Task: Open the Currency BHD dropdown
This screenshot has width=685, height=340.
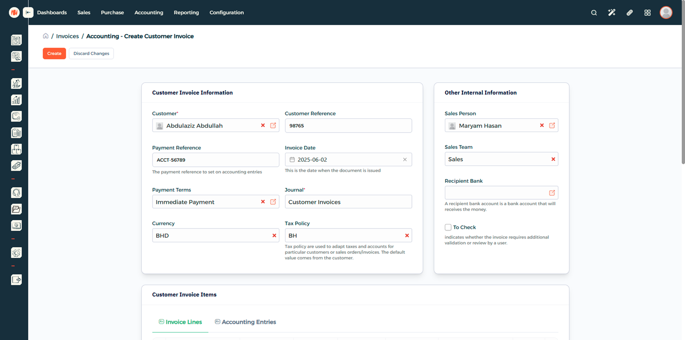Action: (210, 236)
